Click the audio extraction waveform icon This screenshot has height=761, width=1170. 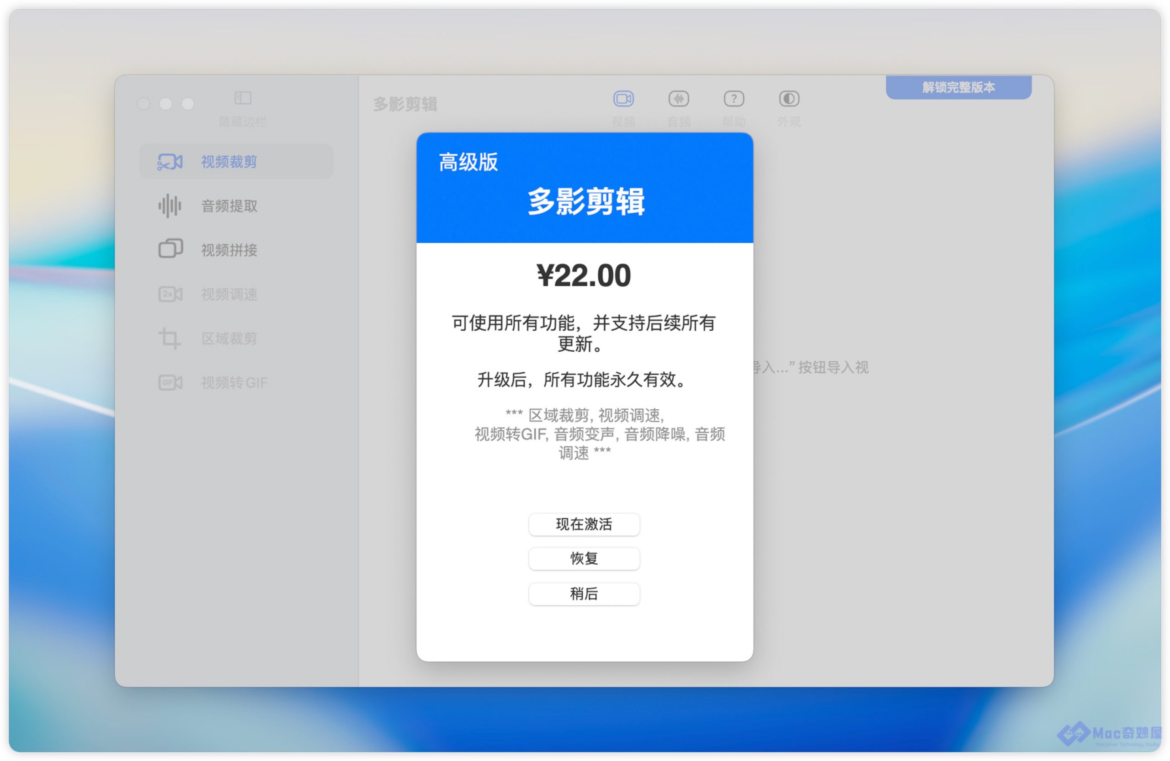tap(170, 206)
